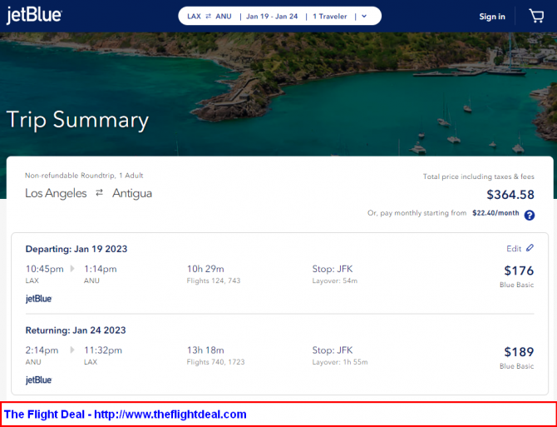557x427 pixels.
Task: Click departing fare $176
Action: [519, 271]
